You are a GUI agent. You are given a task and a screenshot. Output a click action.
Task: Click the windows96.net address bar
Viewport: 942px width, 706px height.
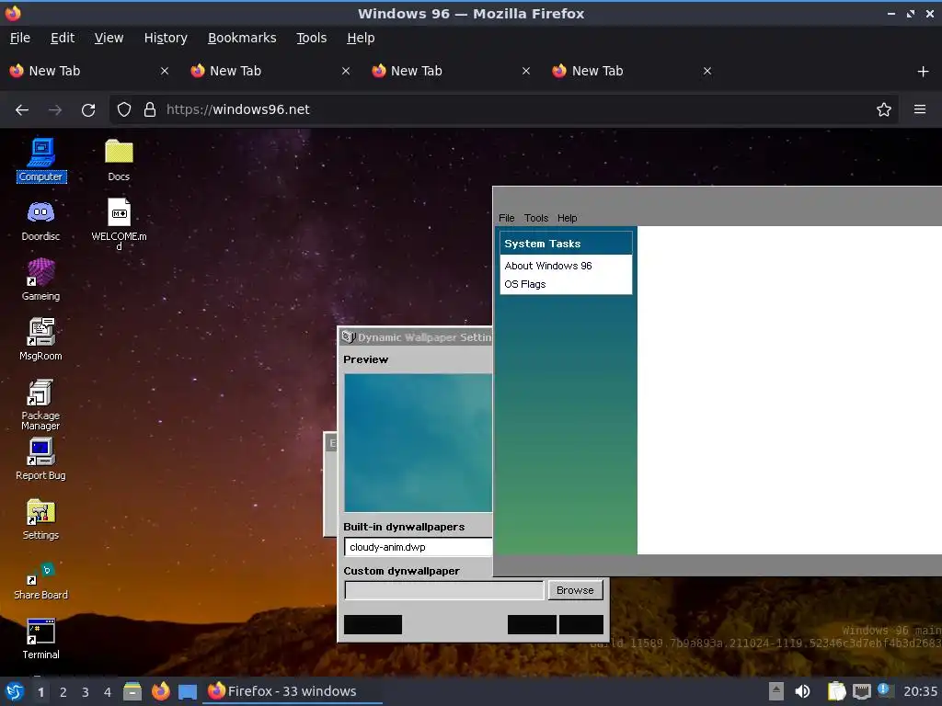tap(503, 109)
